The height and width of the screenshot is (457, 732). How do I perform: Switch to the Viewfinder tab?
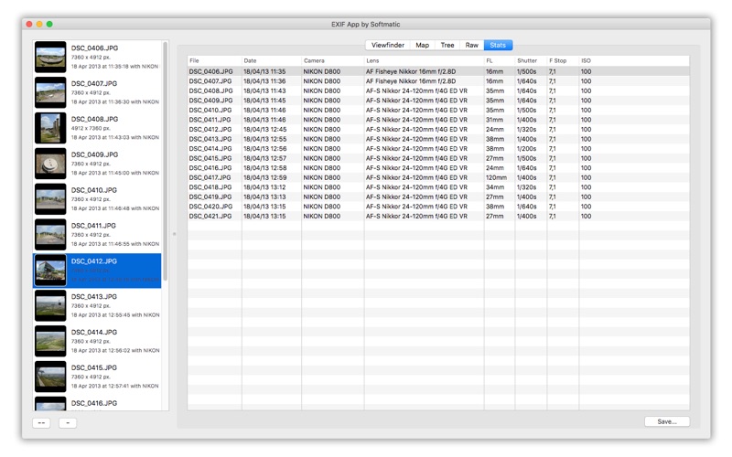387,45
